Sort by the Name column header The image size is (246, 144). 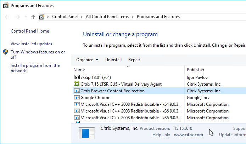click(129, 69)
